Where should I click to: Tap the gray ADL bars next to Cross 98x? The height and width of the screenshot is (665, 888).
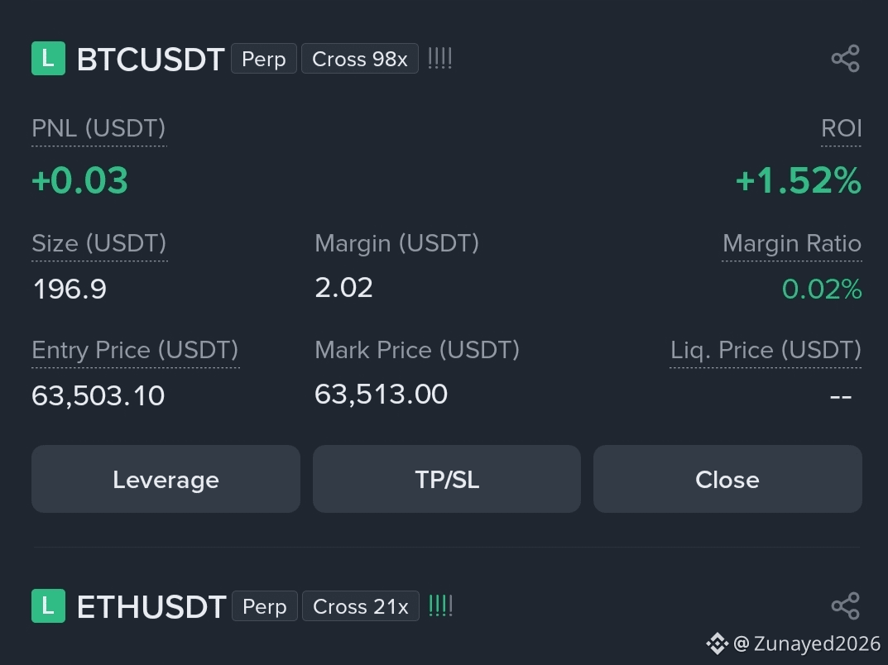pyautogui.click(x=440, y=58)
